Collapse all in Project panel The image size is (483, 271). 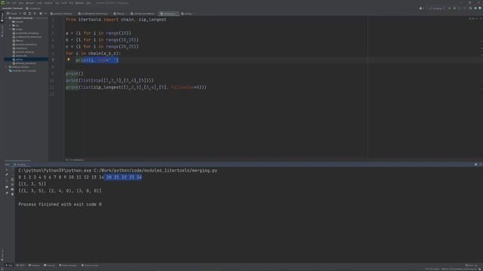[35, 14]
